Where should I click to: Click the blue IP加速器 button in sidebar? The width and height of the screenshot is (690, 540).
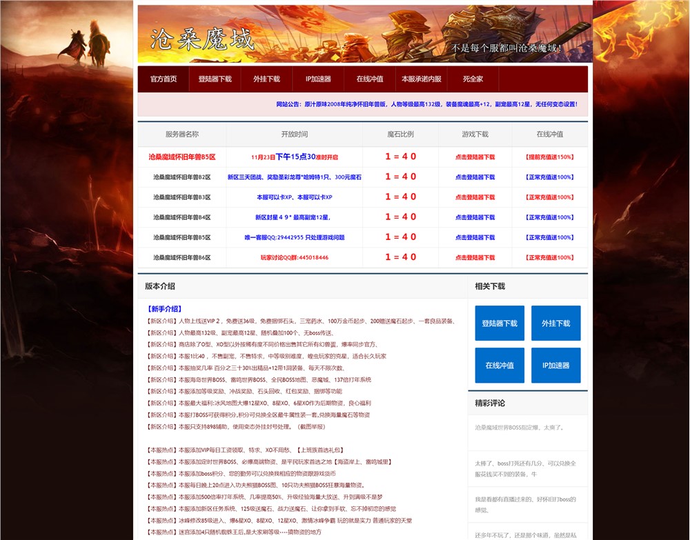[x=555, y=366]
